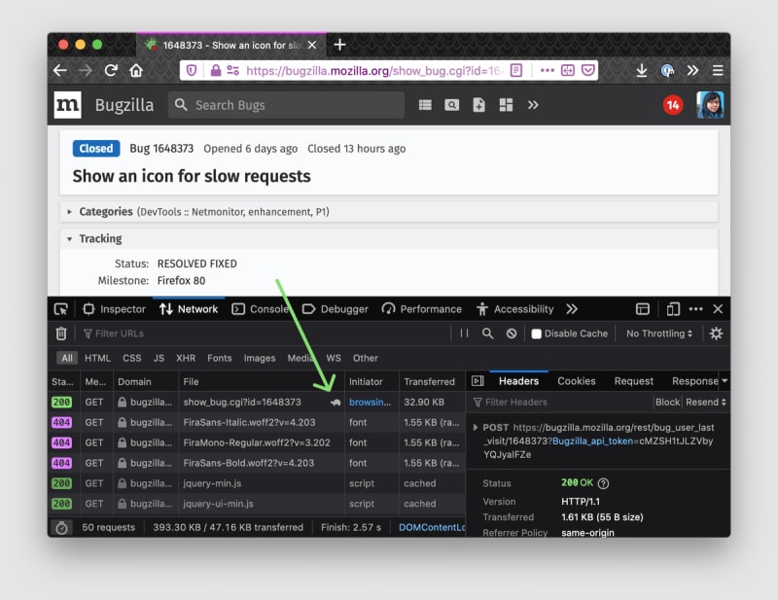Open status code help icon
778x600 pixels.
[x=603, y=483]
